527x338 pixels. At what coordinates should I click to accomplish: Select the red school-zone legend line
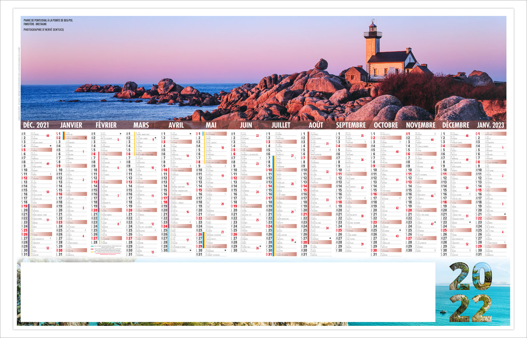point(92,249)
